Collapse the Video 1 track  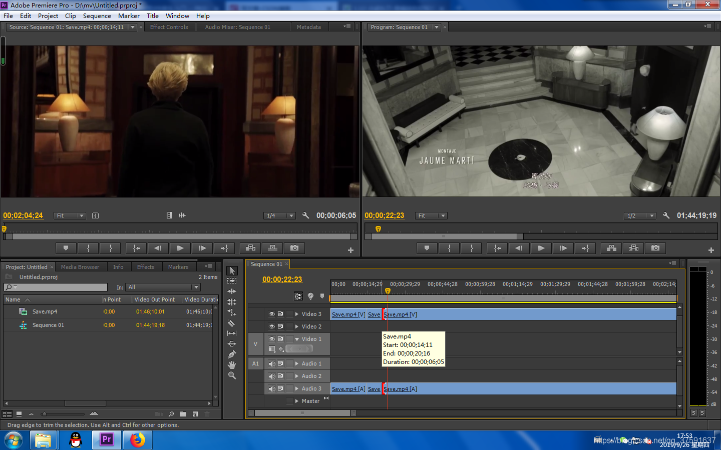(297, 339)
